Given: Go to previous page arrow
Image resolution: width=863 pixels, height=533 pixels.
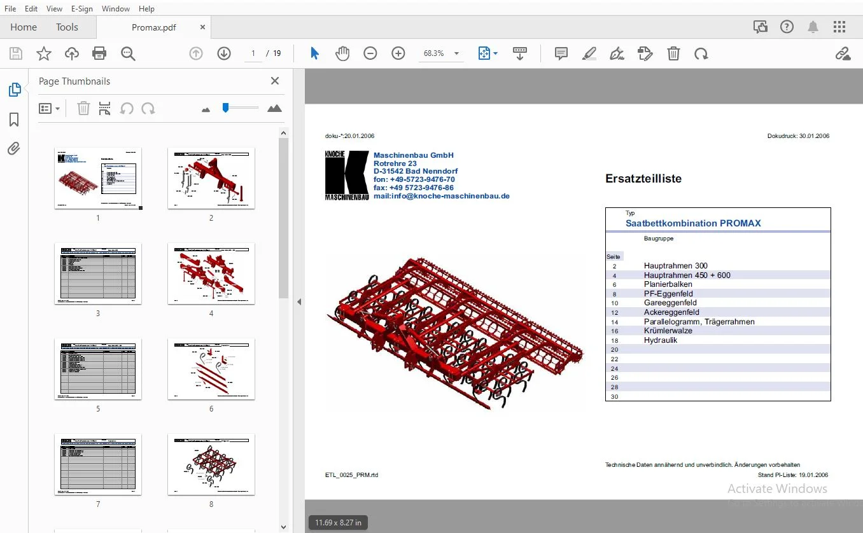Looking at the screenshot, I should tap(196, 53).
